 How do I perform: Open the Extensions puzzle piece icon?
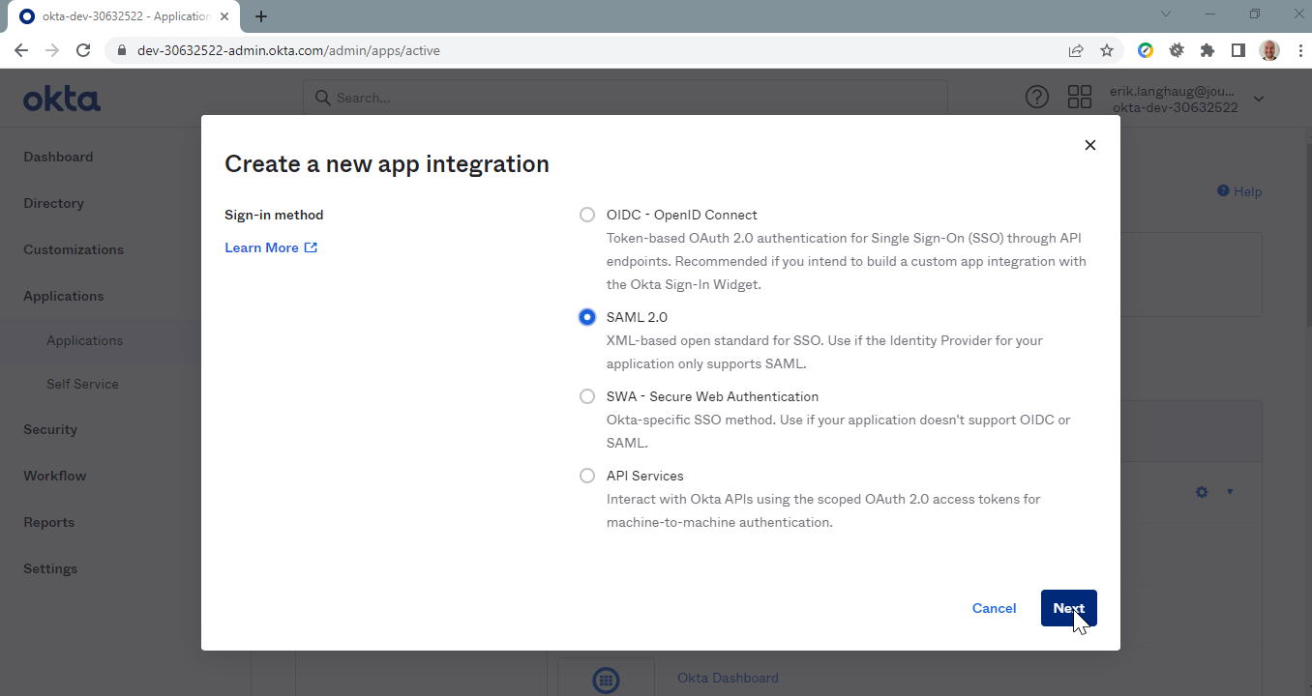1207,50
